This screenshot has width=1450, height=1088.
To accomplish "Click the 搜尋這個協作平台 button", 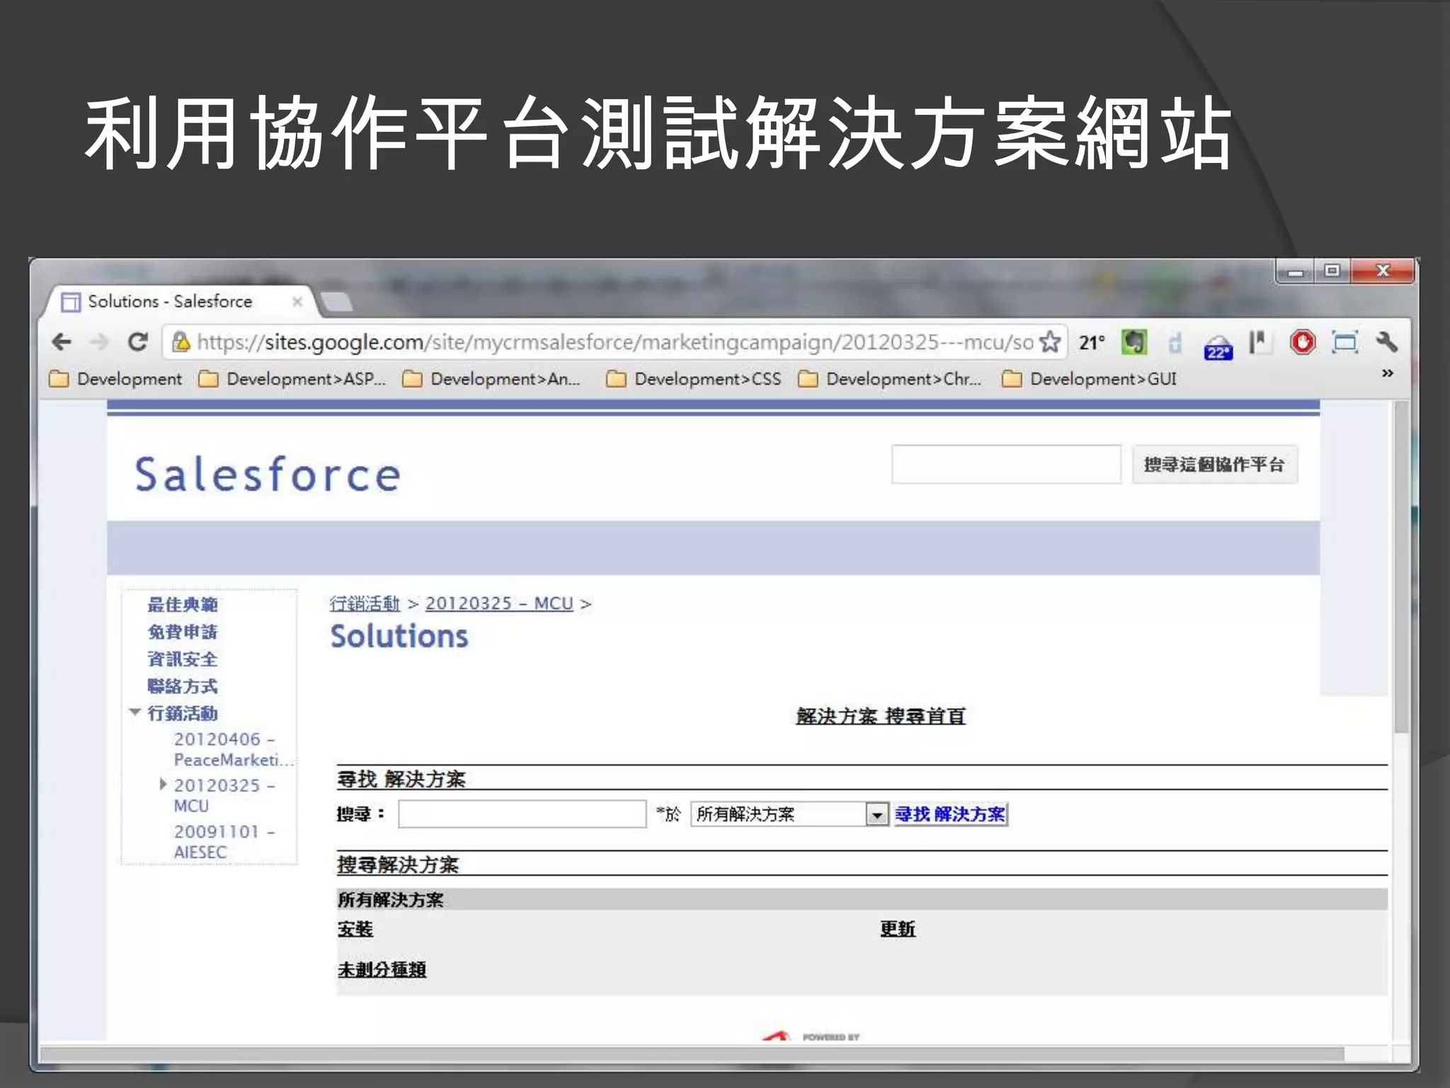I will point(1215,465).
